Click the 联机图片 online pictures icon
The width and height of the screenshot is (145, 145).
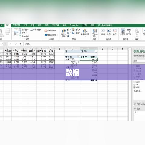(x=20, y=30)
